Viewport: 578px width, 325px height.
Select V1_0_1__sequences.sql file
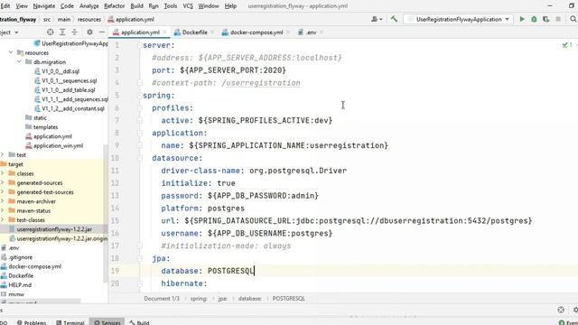point(70,80)
